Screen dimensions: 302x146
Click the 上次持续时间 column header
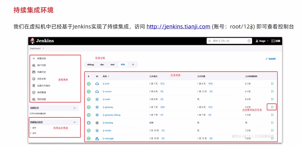pos(251,76)
